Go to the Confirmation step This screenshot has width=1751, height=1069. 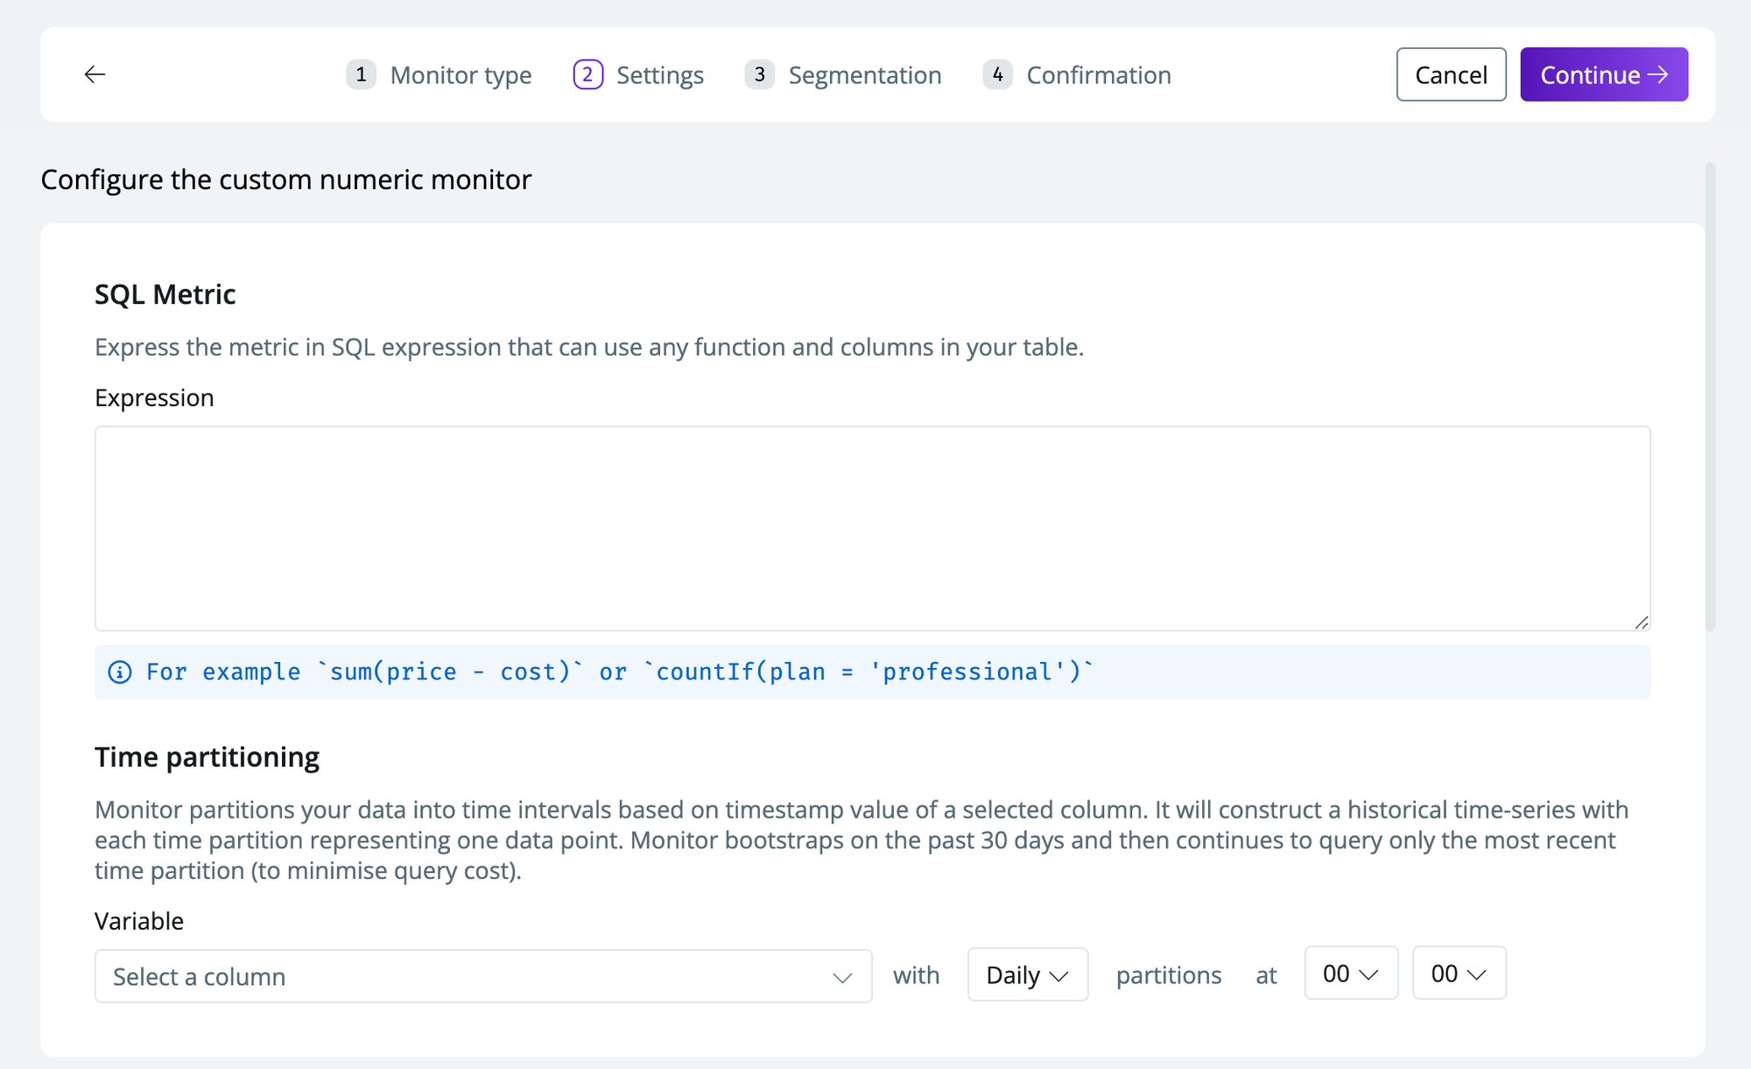click(x=1098, y=75)
